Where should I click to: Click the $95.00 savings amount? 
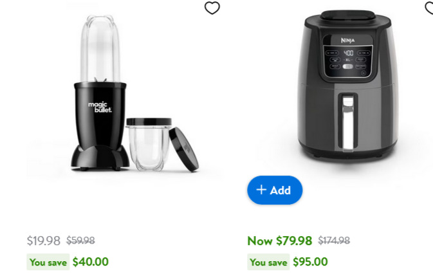click(310, 262)
